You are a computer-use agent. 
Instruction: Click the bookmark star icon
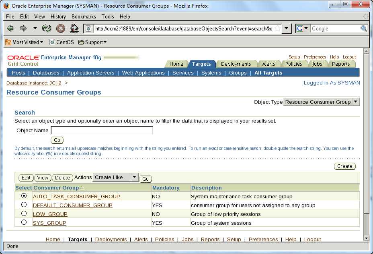coord(277,29)
